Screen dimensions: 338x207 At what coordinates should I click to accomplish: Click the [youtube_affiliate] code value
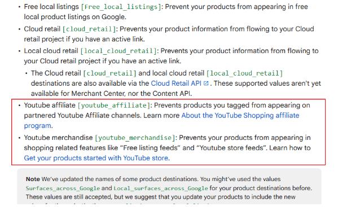click(113, 105)
